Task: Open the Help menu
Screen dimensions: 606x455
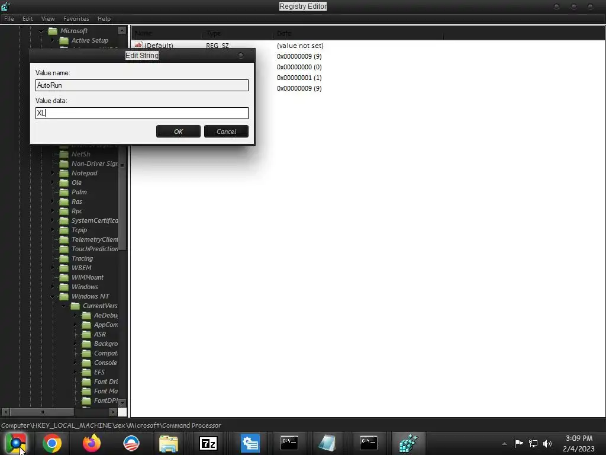Action: (x=104, y=18)
